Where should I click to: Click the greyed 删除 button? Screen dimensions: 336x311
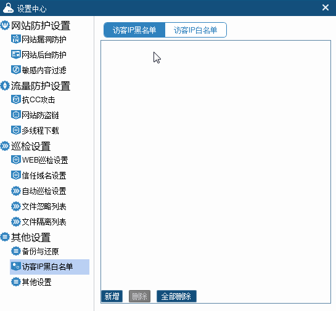coord(139,296)
